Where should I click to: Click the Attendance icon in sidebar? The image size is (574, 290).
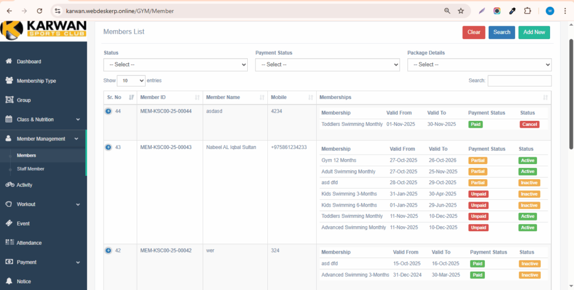click(x=10, y=242)
